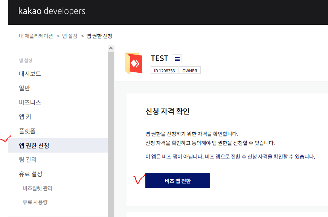Open 유료 설정 in the sidebar

click(31, 174)
